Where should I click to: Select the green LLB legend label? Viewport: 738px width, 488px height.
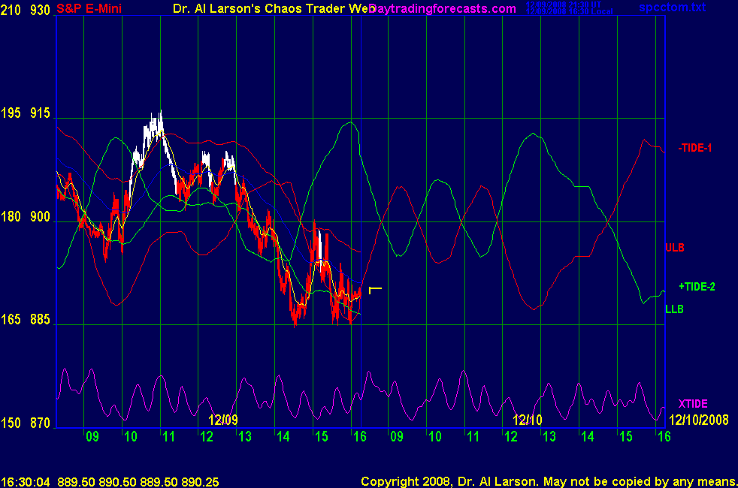[x=674, y=309]
